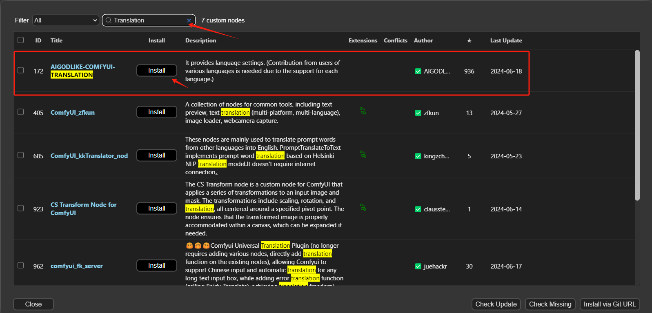The height and width of the screenshot is (313, 652).
Task: Sort by Last Update column header
Action: (506, 40)
